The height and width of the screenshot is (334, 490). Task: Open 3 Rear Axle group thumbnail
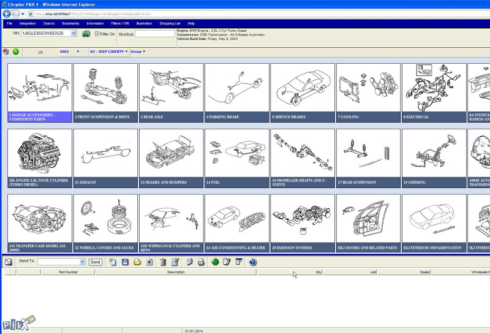171,93
